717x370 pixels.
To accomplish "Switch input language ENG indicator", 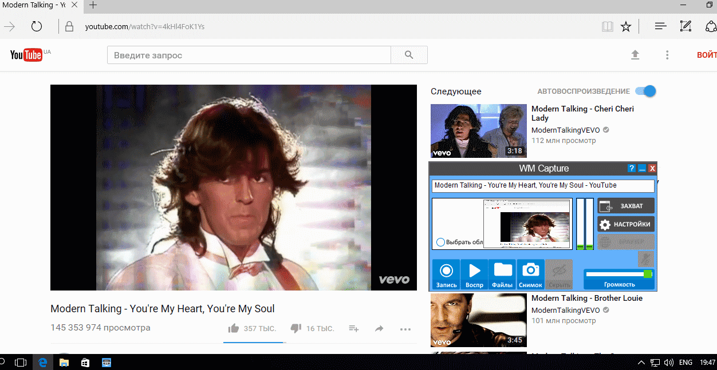I will (x=686, y=362).
